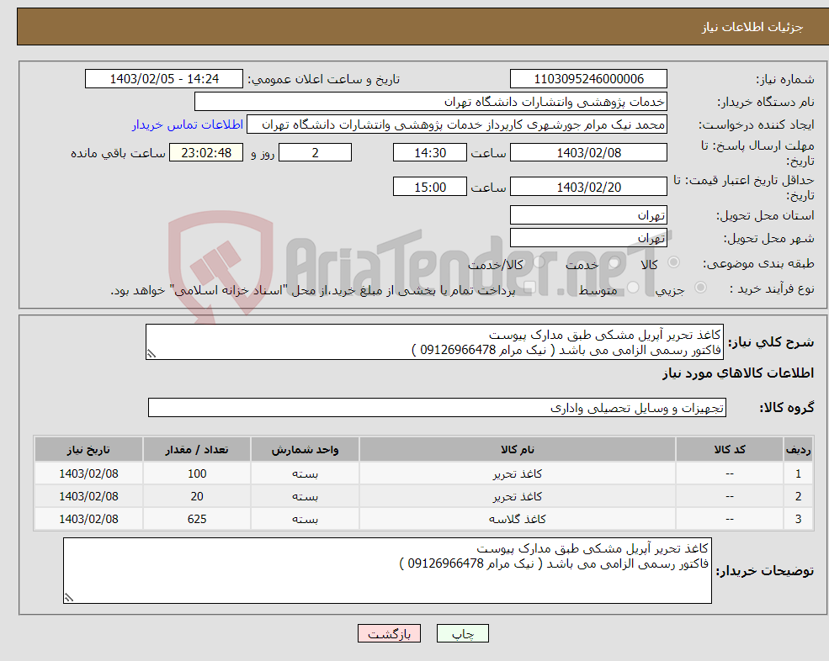Click the جزئیات اطلاعات نیاز header title
The height and width of the screenshot is (661, 829).
click(752, 27)
